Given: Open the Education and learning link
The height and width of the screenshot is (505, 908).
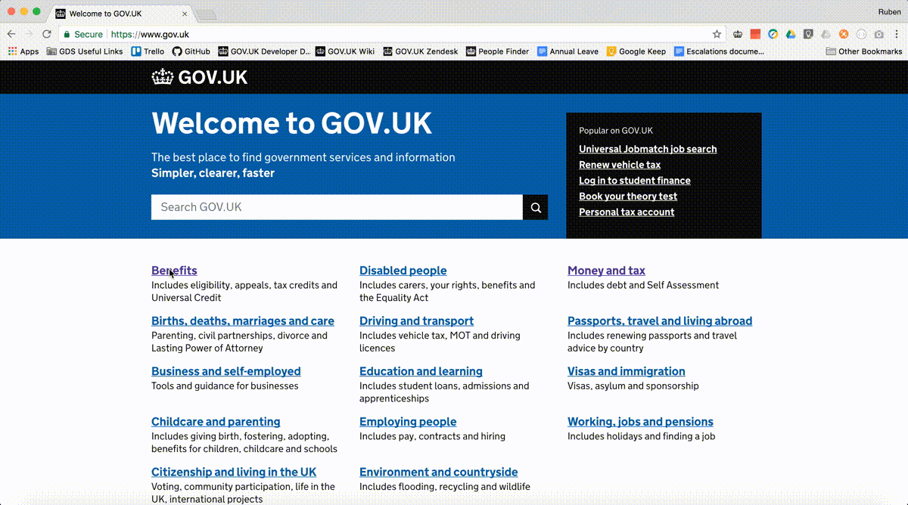Looking at the screenshot, I should pos(421,371).
